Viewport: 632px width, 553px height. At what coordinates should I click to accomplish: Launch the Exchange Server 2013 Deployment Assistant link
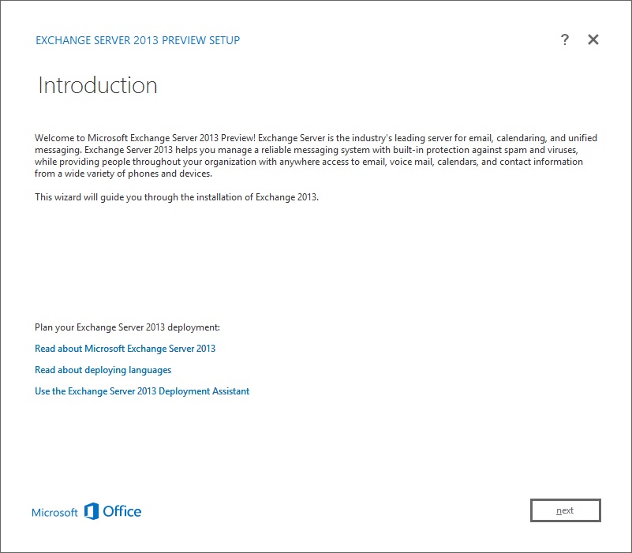(x=142, y=390)
